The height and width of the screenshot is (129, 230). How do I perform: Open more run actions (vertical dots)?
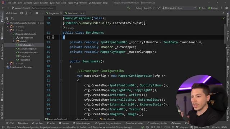(221, 8)
